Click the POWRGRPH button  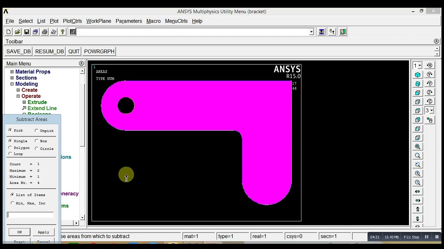[x=99, y=52]
